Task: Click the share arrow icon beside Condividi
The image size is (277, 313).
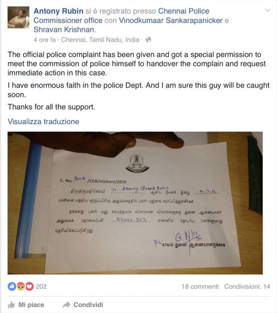Action: click(x=66, y=305)
